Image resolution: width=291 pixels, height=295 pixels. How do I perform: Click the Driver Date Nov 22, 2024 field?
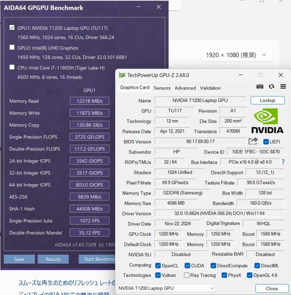click(178, 224)
